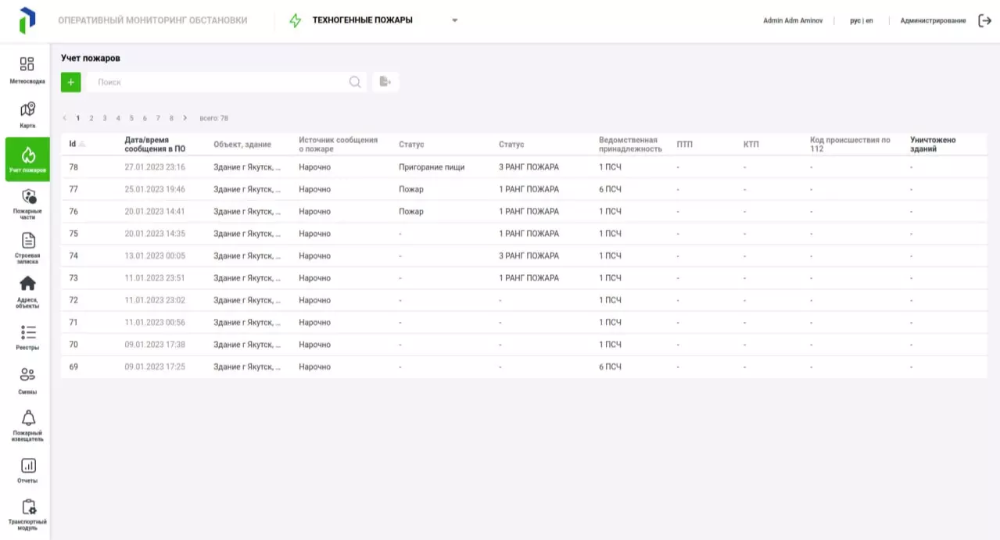This screenshot has width=1000, height=540.
Task: Click the ПТП column header
Action: point(684,145)
